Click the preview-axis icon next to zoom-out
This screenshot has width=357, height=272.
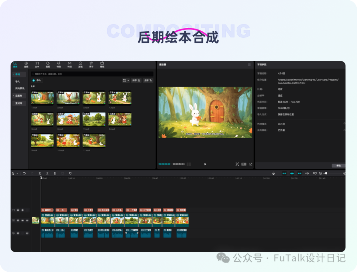coord(315,173)
